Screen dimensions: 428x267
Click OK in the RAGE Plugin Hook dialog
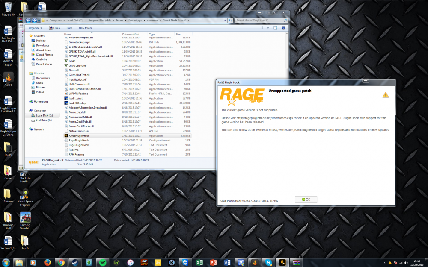click(x=306, y=200)
